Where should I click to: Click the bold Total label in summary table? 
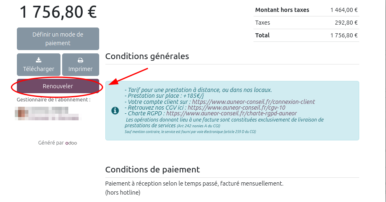[x=263, y=35]
